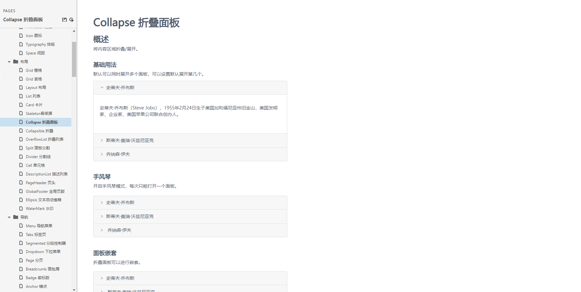The width and height of the screenshot is (581, 292).
Task: Click the folder icon of the 布局 group
Action: (x=16, y=61)
